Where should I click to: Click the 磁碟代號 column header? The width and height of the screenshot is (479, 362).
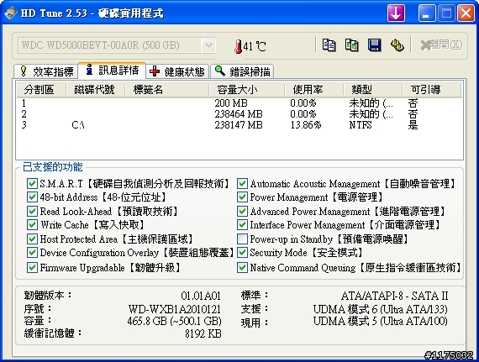[x=95, y=90]
